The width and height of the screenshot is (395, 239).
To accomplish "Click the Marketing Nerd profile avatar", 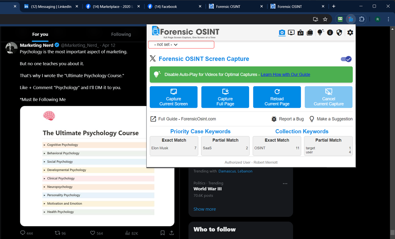I will click(11, 48).
